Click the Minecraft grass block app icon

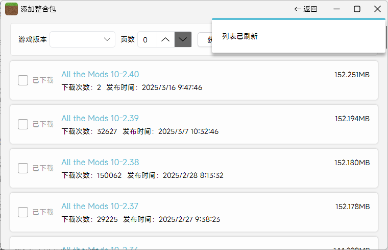point(11,9)
